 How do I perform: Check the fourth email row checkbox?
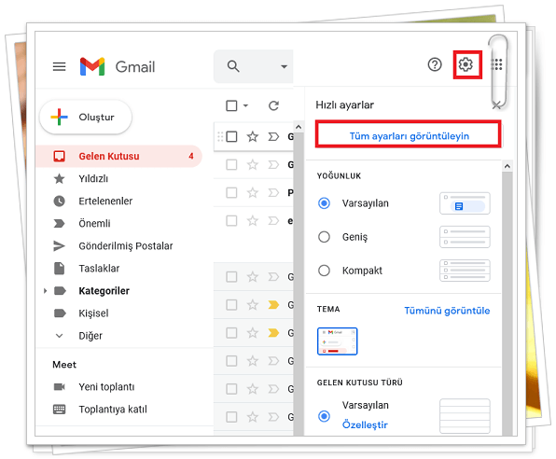pos(231,220)
